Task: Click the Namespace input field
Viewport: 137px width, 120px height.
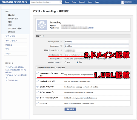Action: pyautogui.click(x=96, y=46)
